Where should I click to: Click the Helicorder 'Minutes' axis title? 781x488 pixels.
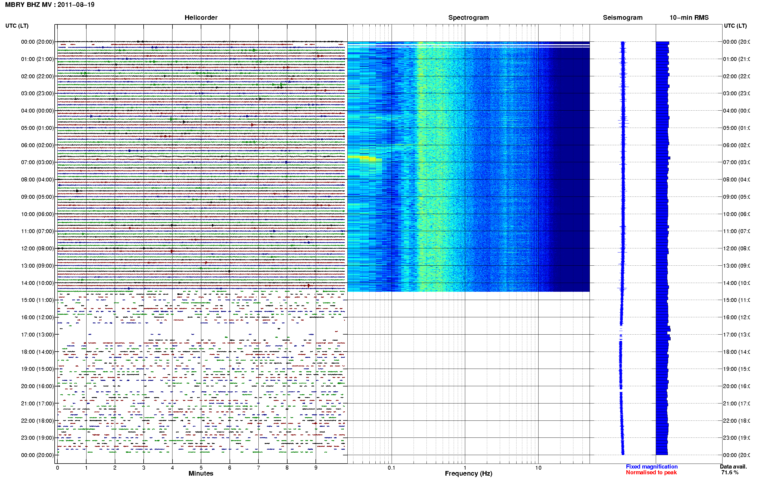(x=201, y=473)
